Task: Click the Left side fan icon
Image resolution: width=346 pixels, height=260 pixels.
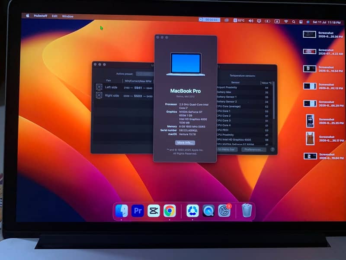Action: tap(99, 87)
